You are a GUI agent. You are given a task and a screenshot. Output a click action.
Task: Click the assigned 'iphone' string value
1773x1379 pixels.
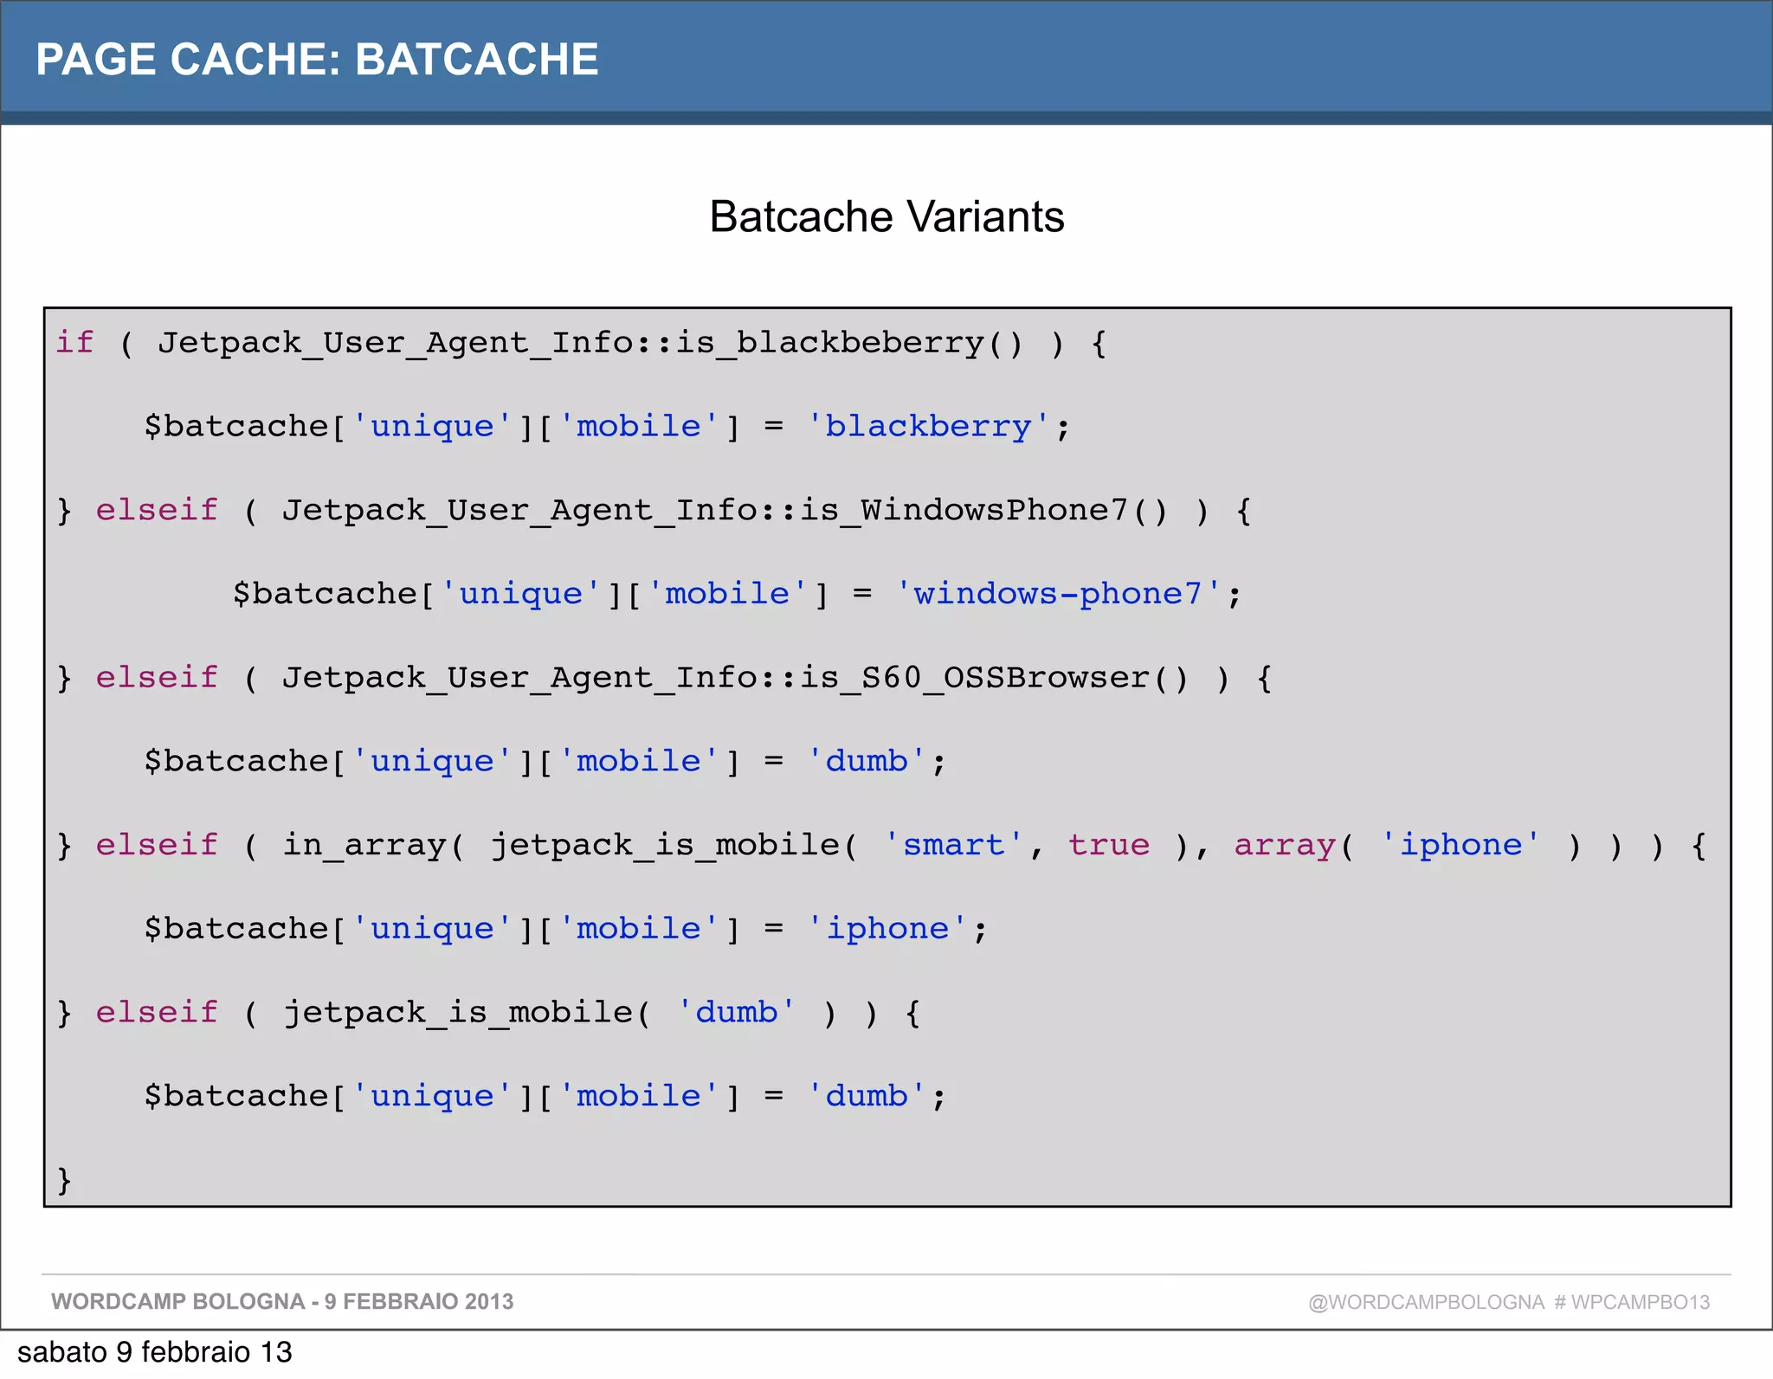tap(887, 928)
